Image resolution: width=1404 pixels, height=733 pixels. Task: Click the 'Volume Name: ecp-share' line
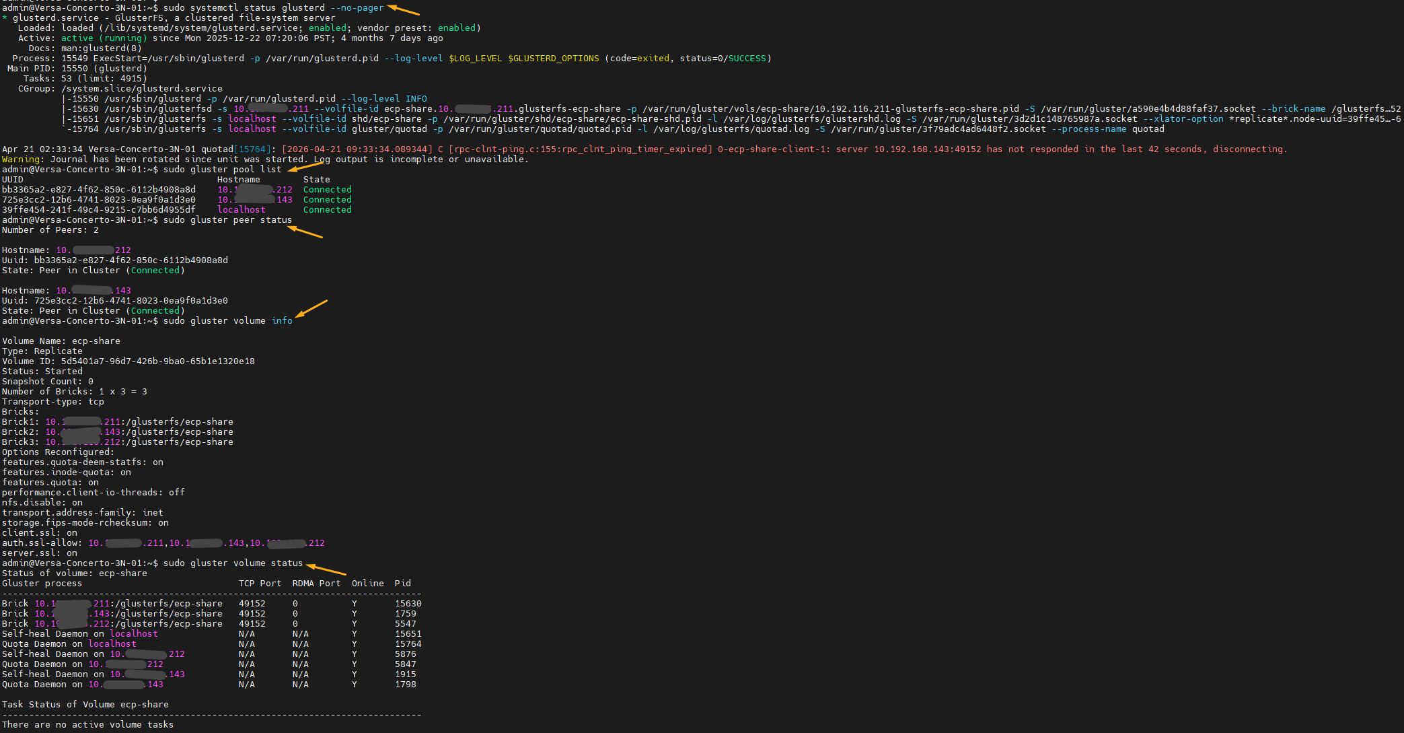coord(61,341)
